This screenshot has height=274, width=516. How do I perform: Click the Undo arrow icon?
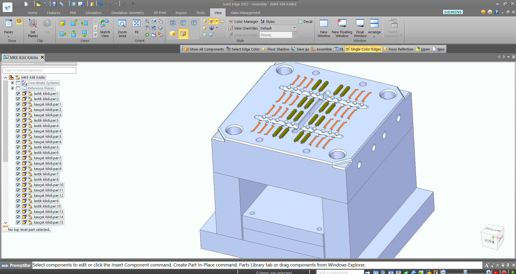[x=100, y=4]
